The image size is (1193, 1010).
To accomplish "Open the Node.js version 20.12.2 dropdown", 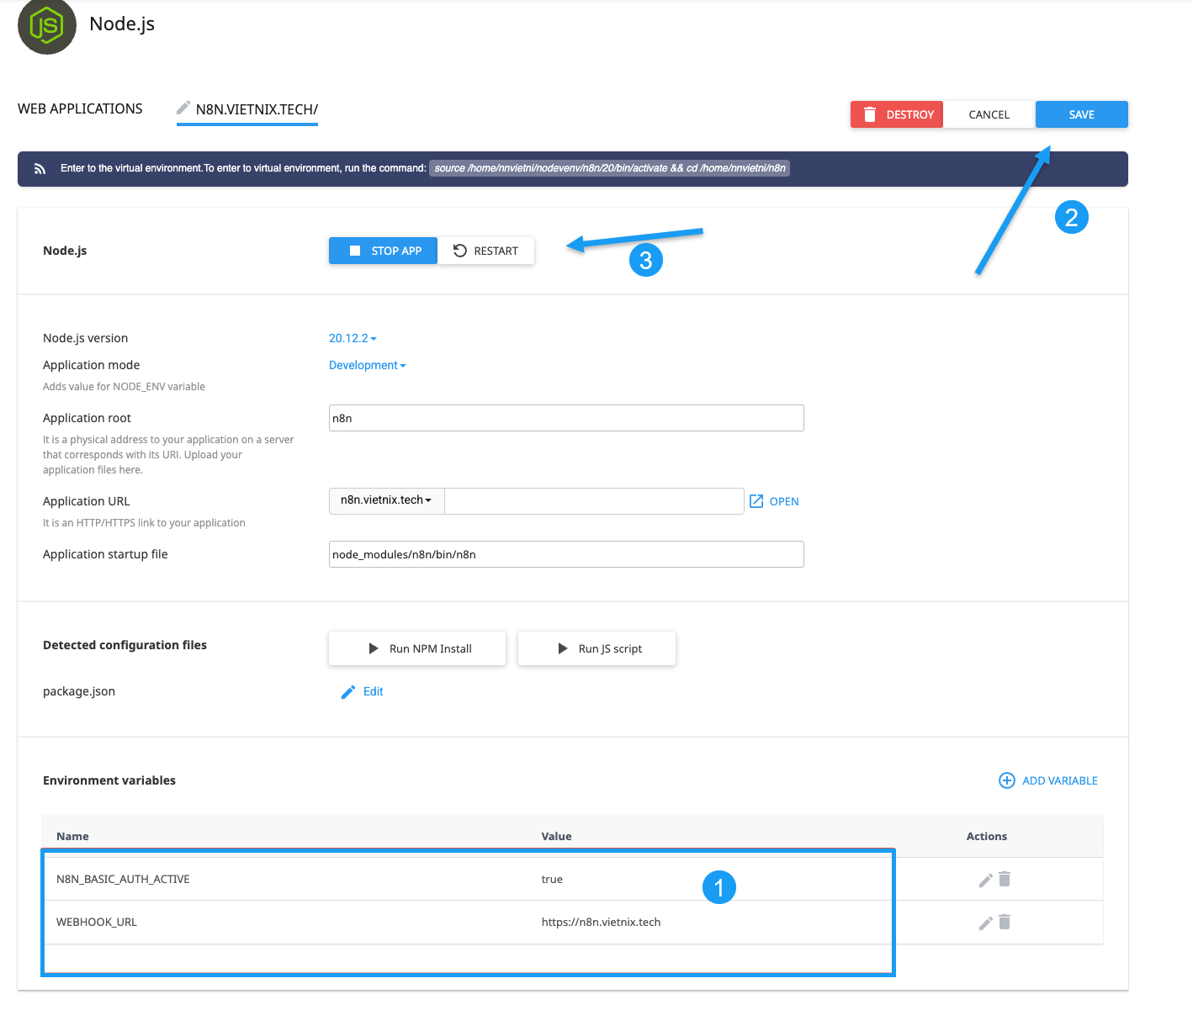I will point(353,338).
